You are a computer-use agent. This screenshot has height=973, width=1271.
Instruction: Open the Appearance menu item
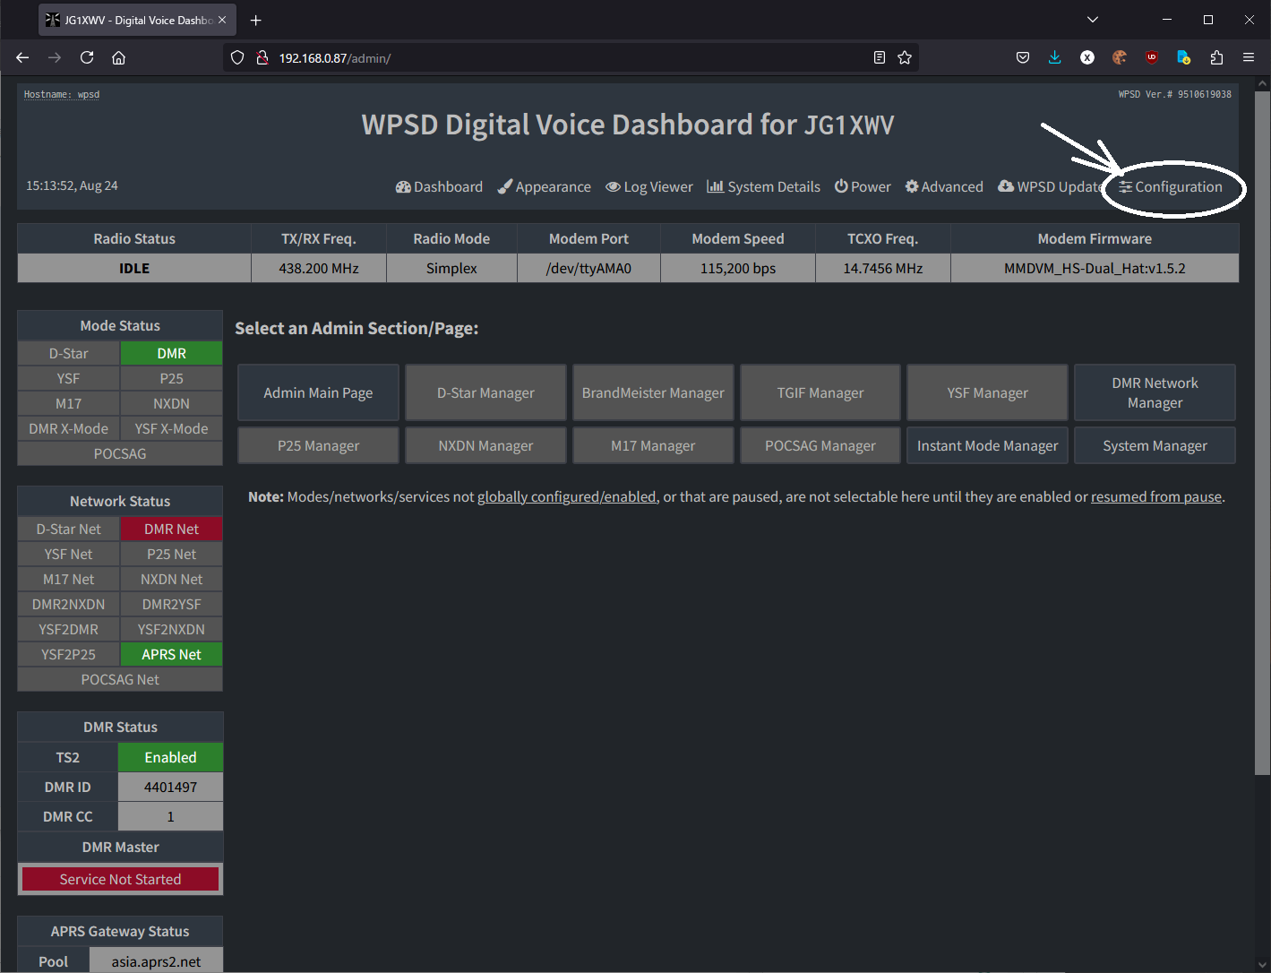click(545, 186)
